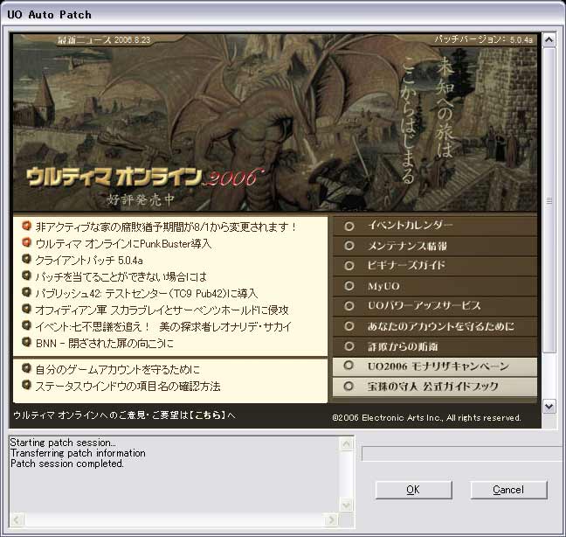Click the bullet icon beside the PunkBuster導入 item

(x=26, y=242)
